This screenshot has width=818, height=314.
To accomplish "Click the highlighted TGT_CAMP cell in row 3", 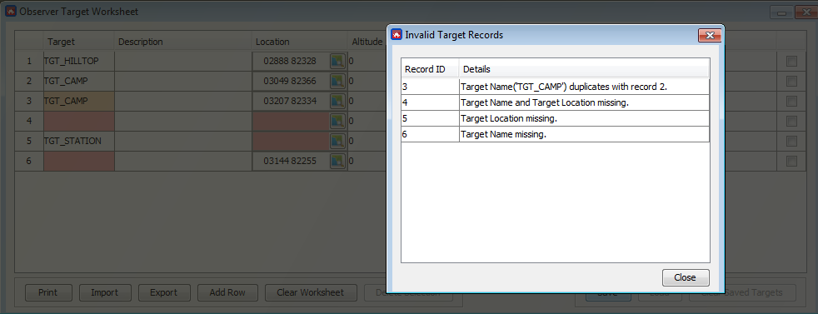I will click(79, 101).
